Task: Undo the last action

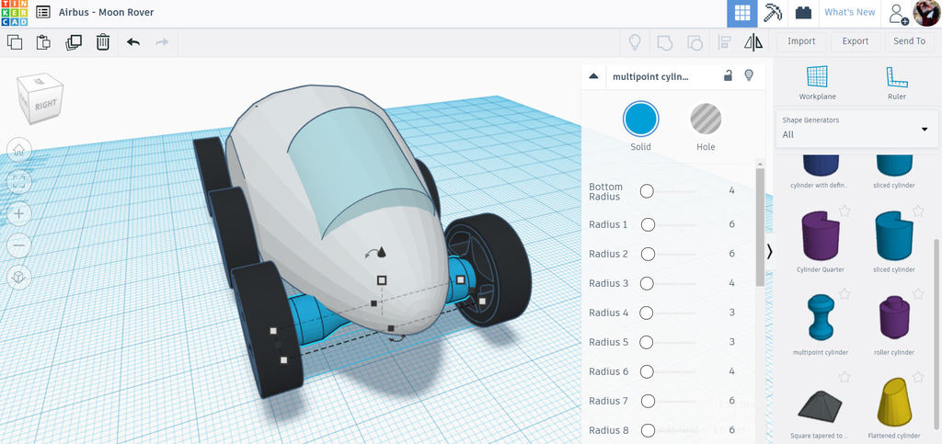Action: (x=132, y=42)
